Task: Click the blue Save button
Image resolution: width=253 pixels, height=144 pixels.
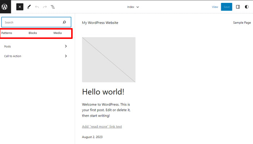Action: pyautogui.click(x=227, y=7)
